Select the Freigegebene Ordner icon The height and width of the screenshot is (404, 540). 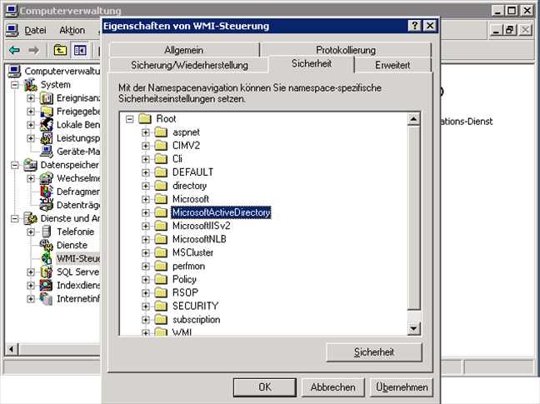(x=47, y=112)
